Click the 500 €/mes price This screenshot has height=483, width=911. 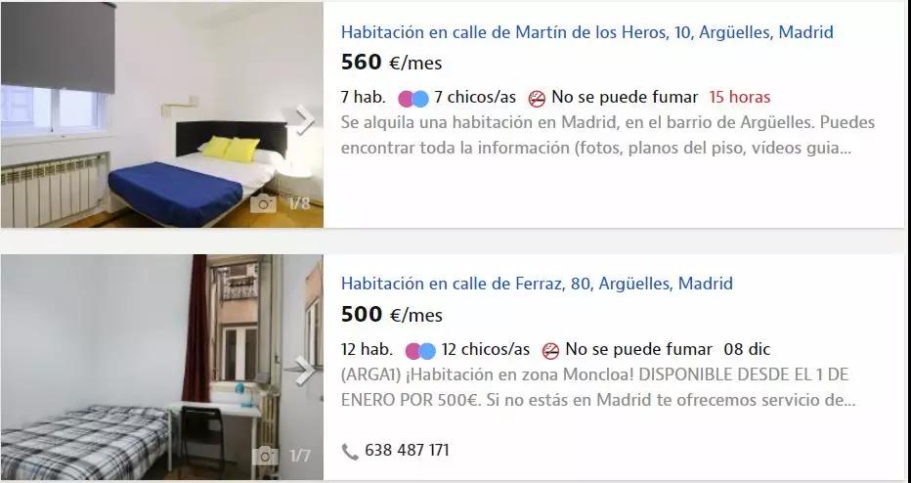point(391,315)
